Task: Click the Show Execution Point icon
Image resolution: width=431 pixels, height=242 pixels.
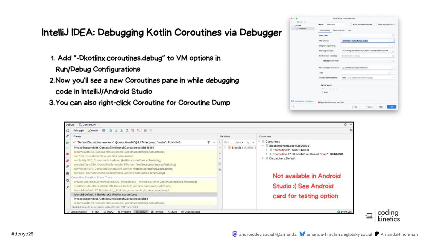Action: pyautogui.click(x=104, y=130)
